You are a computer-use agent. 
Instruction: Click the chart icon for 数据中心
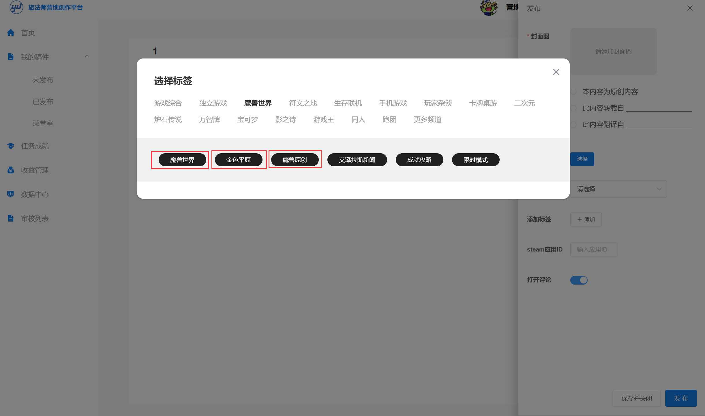pos(11,194)
